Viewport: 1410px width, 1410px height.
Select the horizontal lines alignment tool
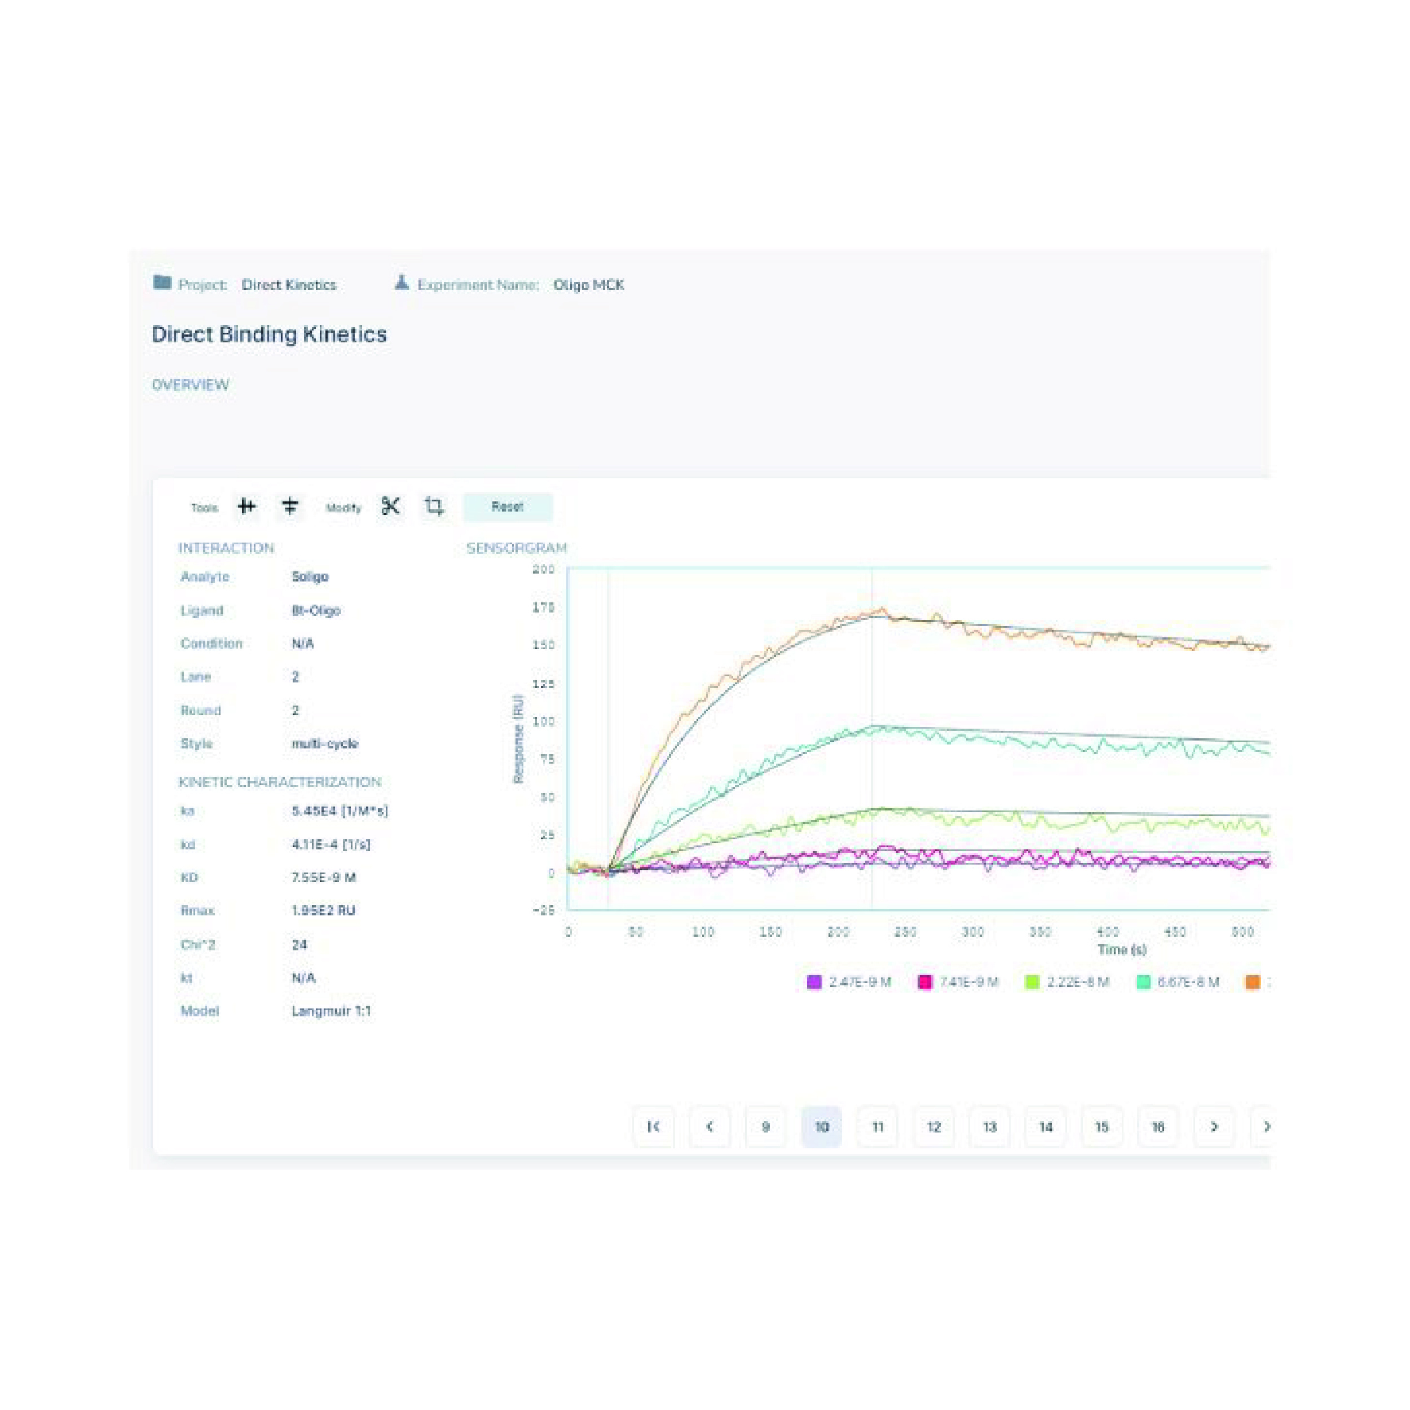pyautogui.click(x=290, y=506)
